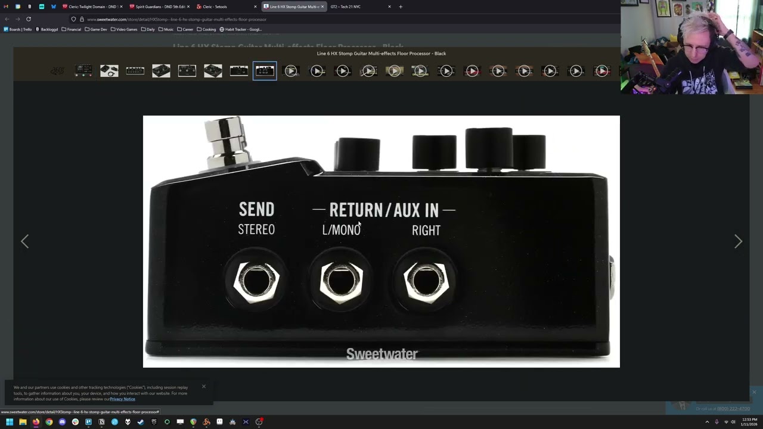Open Music bookmarks folder

[x=166, y=29]
